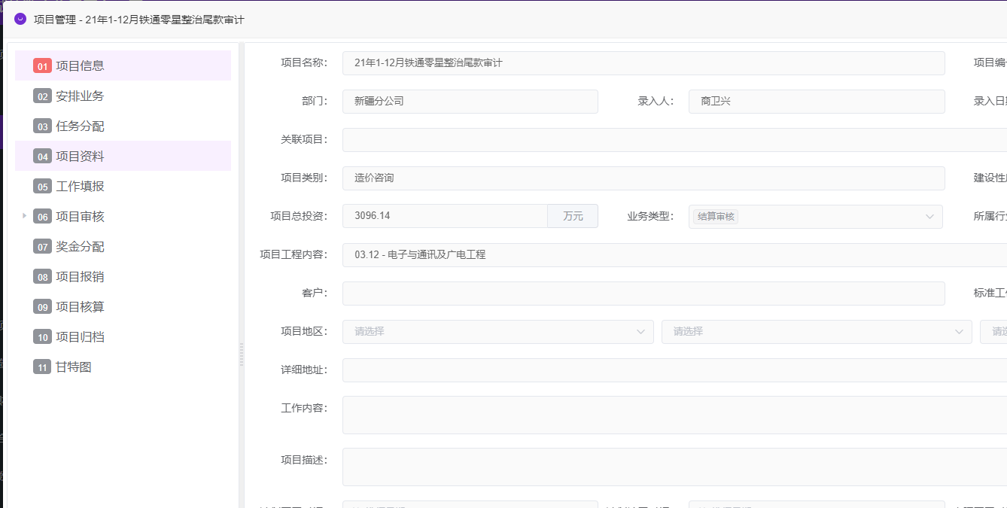The image size is (1007, 508).
Task: Click the purple app logo icon in title bar
Action: click(x=20, y=20)
